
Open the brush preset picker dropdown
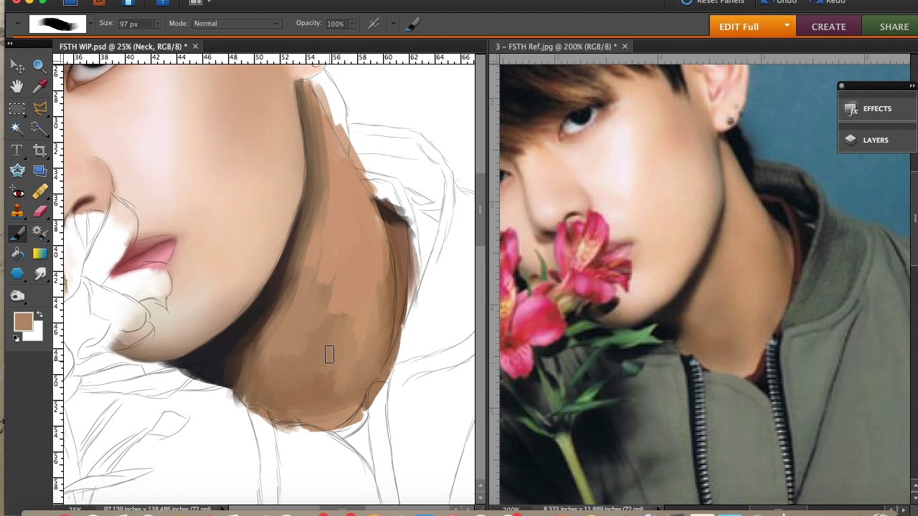tap(90, 24)
